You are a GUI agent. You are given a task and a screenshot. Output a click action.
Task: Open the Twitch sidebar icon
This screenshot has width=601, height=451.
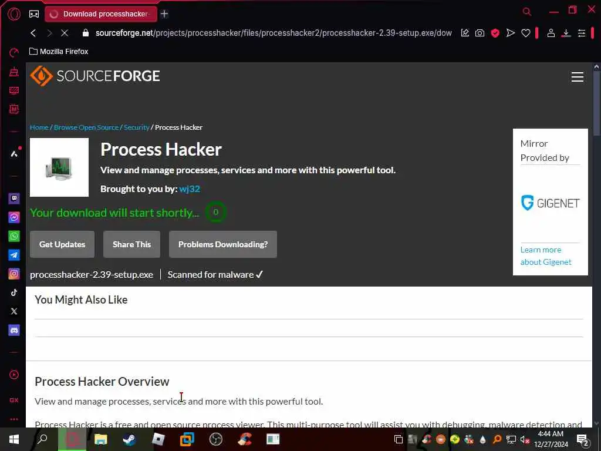click(14, 198)
